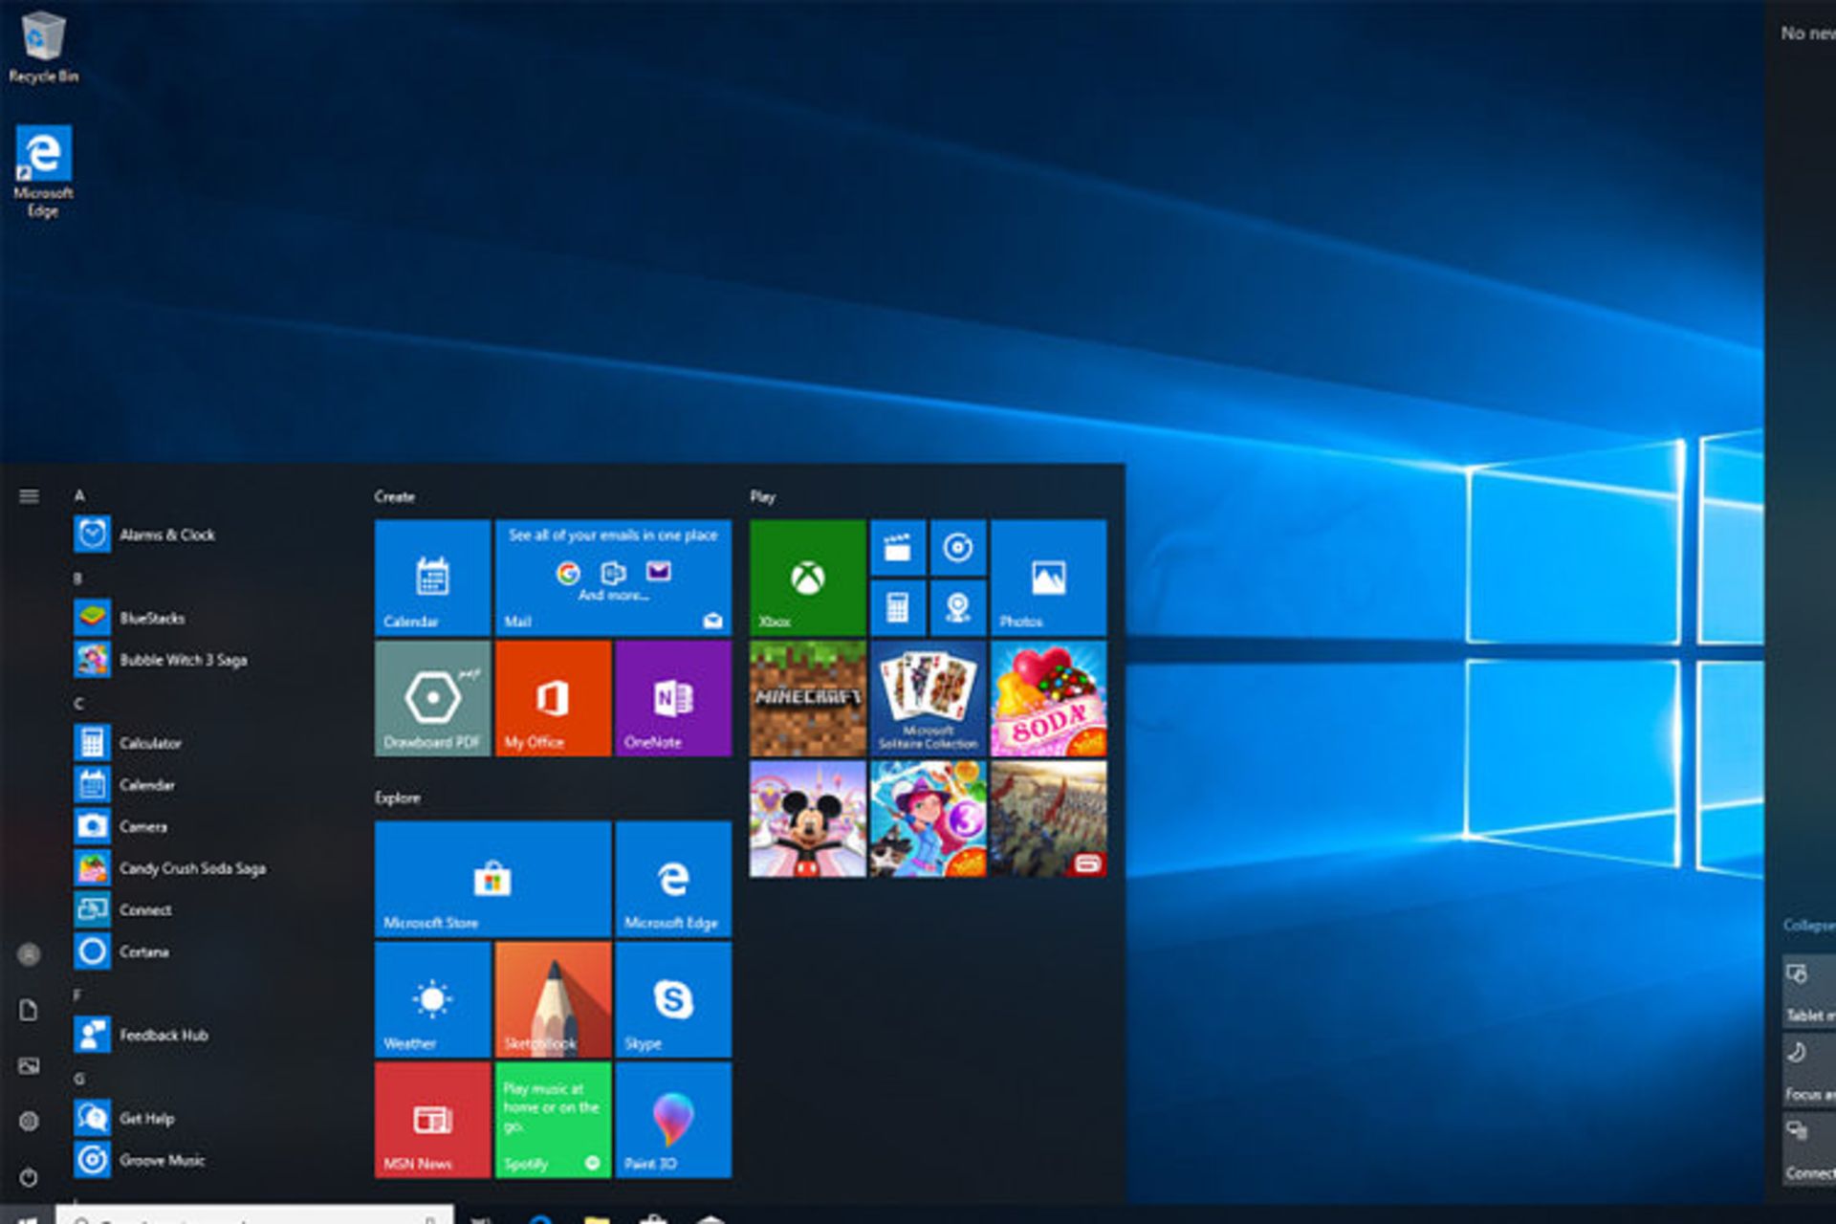Click the letter A header in app list

[x=79, y=495]
